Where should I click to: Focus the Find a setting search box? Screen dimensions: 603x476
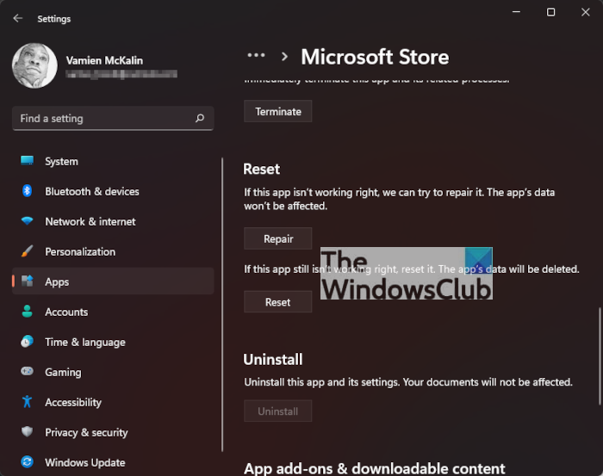(x=103, y=118)
